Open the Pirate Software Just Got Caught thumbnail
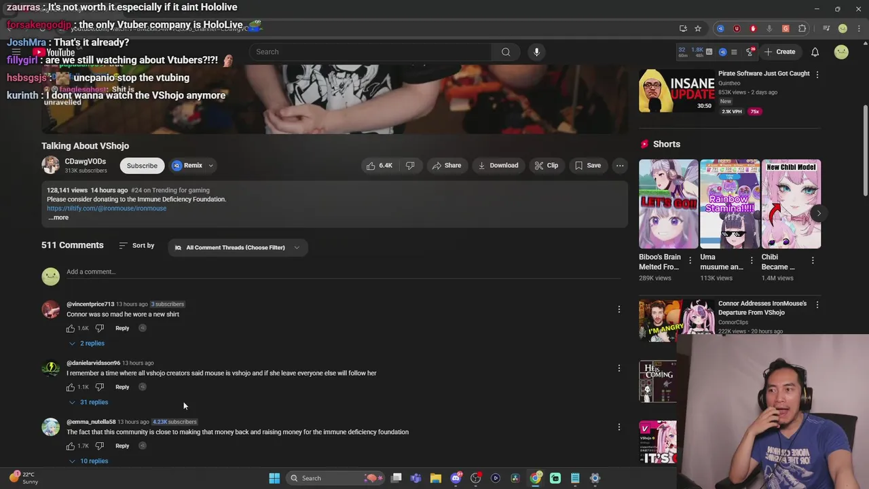 click(676, 90)
